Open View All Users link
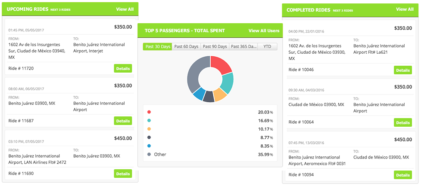This screenshot has width=421, height=186. tap(264, 30)
